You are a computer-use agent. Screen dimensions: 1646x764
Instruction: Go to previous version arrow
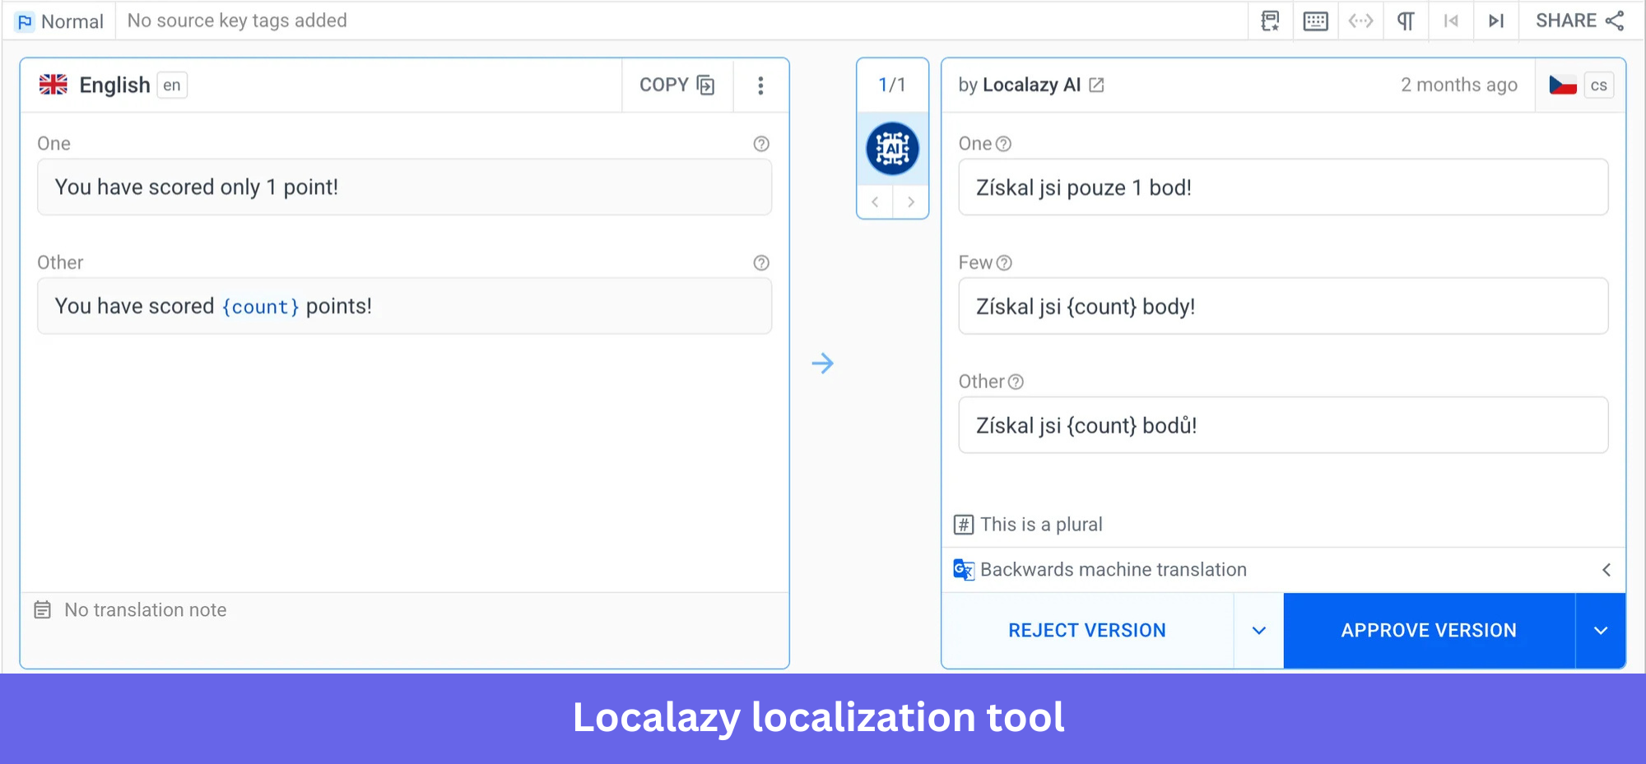[x=875, y=201]
